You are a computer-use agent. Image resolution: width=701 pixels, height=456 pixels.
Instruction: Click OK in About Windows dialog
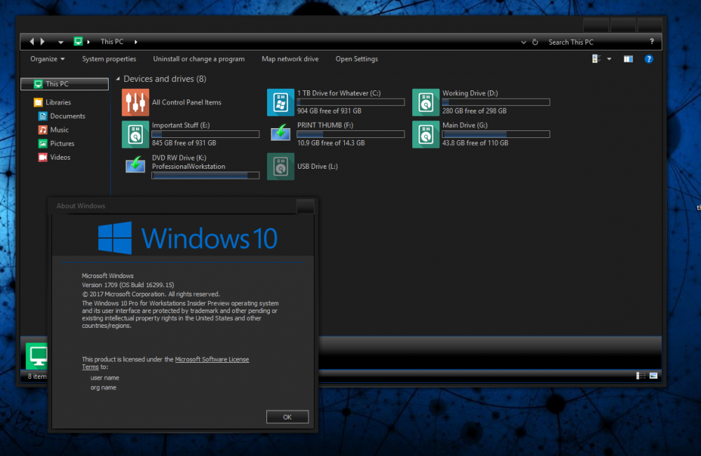click(287, 416)
